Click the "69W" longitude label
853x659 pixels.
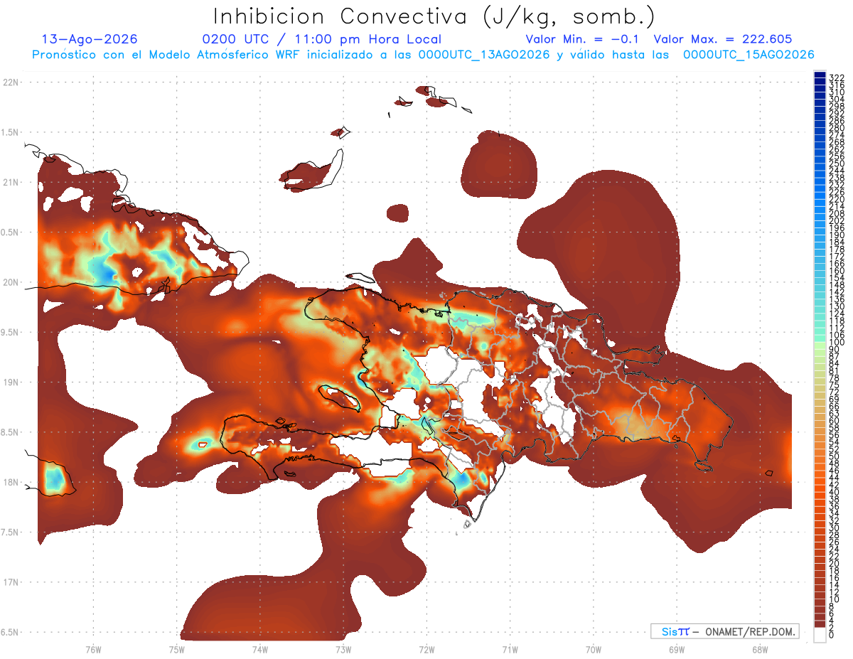pos(677,649)
